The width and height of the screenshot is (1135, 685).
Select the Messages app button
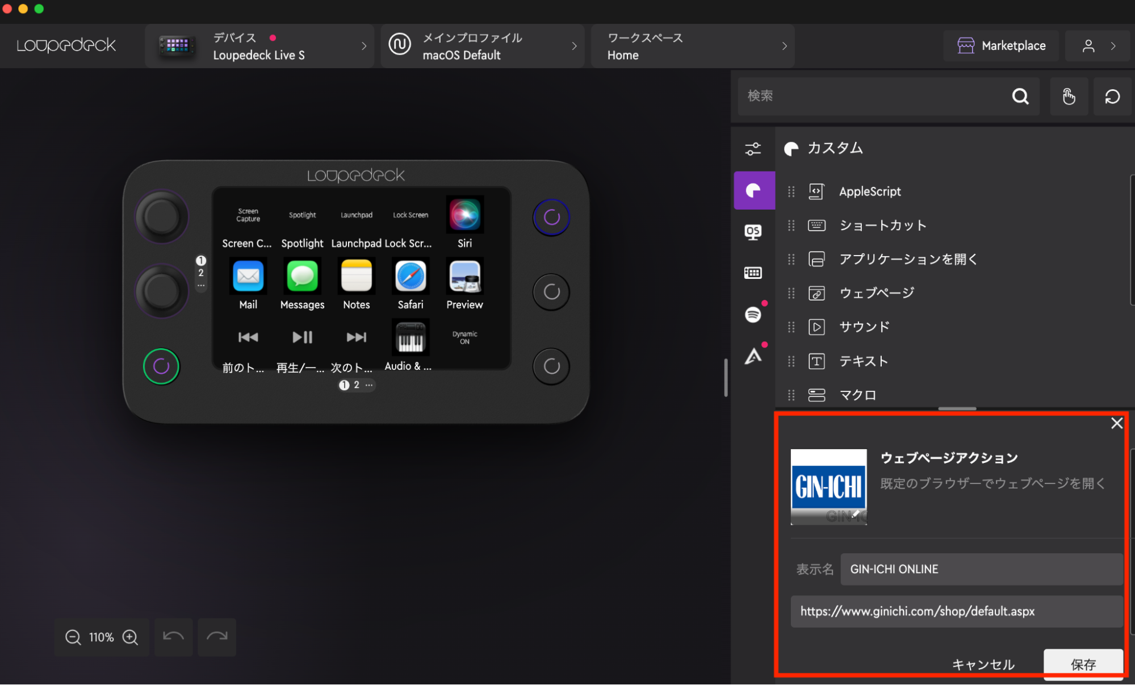click(302, 277)
